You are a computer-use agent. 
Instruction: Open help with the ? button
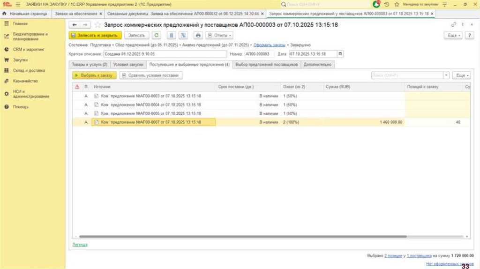[x=469, y=35]
